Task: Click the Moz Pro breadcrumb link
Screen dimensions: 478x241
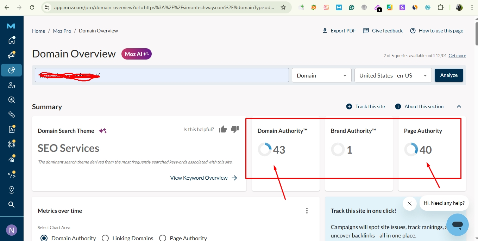Action: tap(62, 31)
